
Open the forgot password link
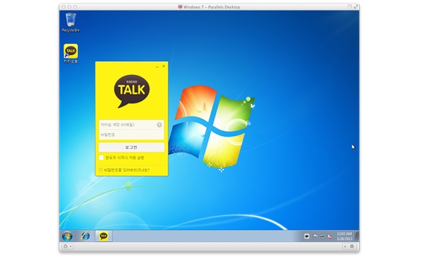pos(125,170)
